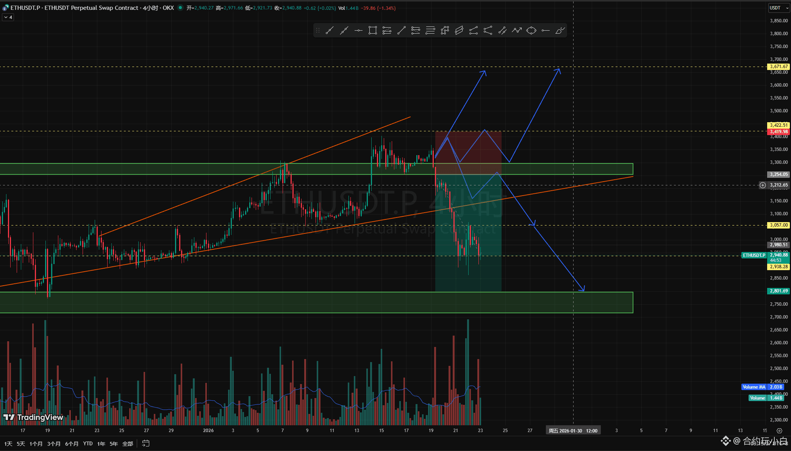Select the three-line tool with dotted upward diagonal
Screen dimensions: 791x451
(387, 31)
